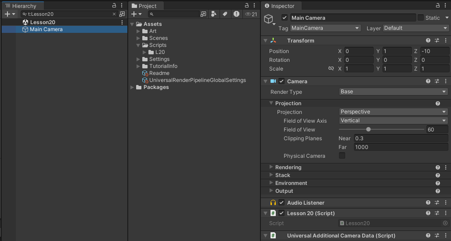451x241 pixels.
Task: Toggle the Inspector panel lock icon
Action: (438, 6)
